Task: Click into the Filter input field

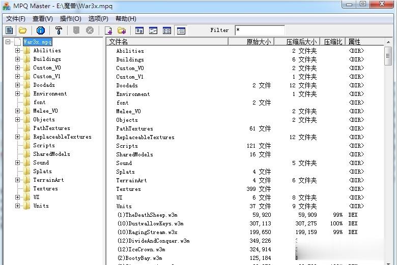Action: (x=260, y=30)
